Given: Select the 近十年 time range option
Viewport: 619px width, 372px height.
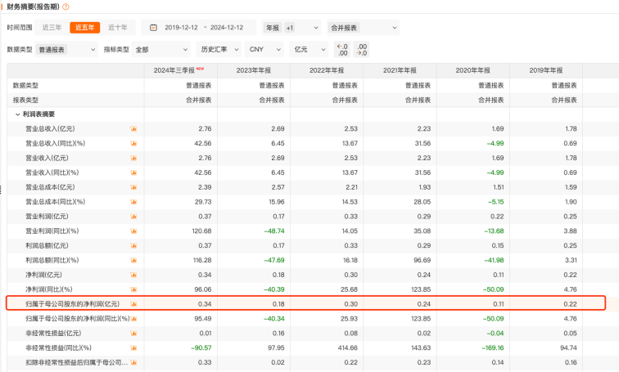Looking at the screenshot, I should tap(117, 27).
